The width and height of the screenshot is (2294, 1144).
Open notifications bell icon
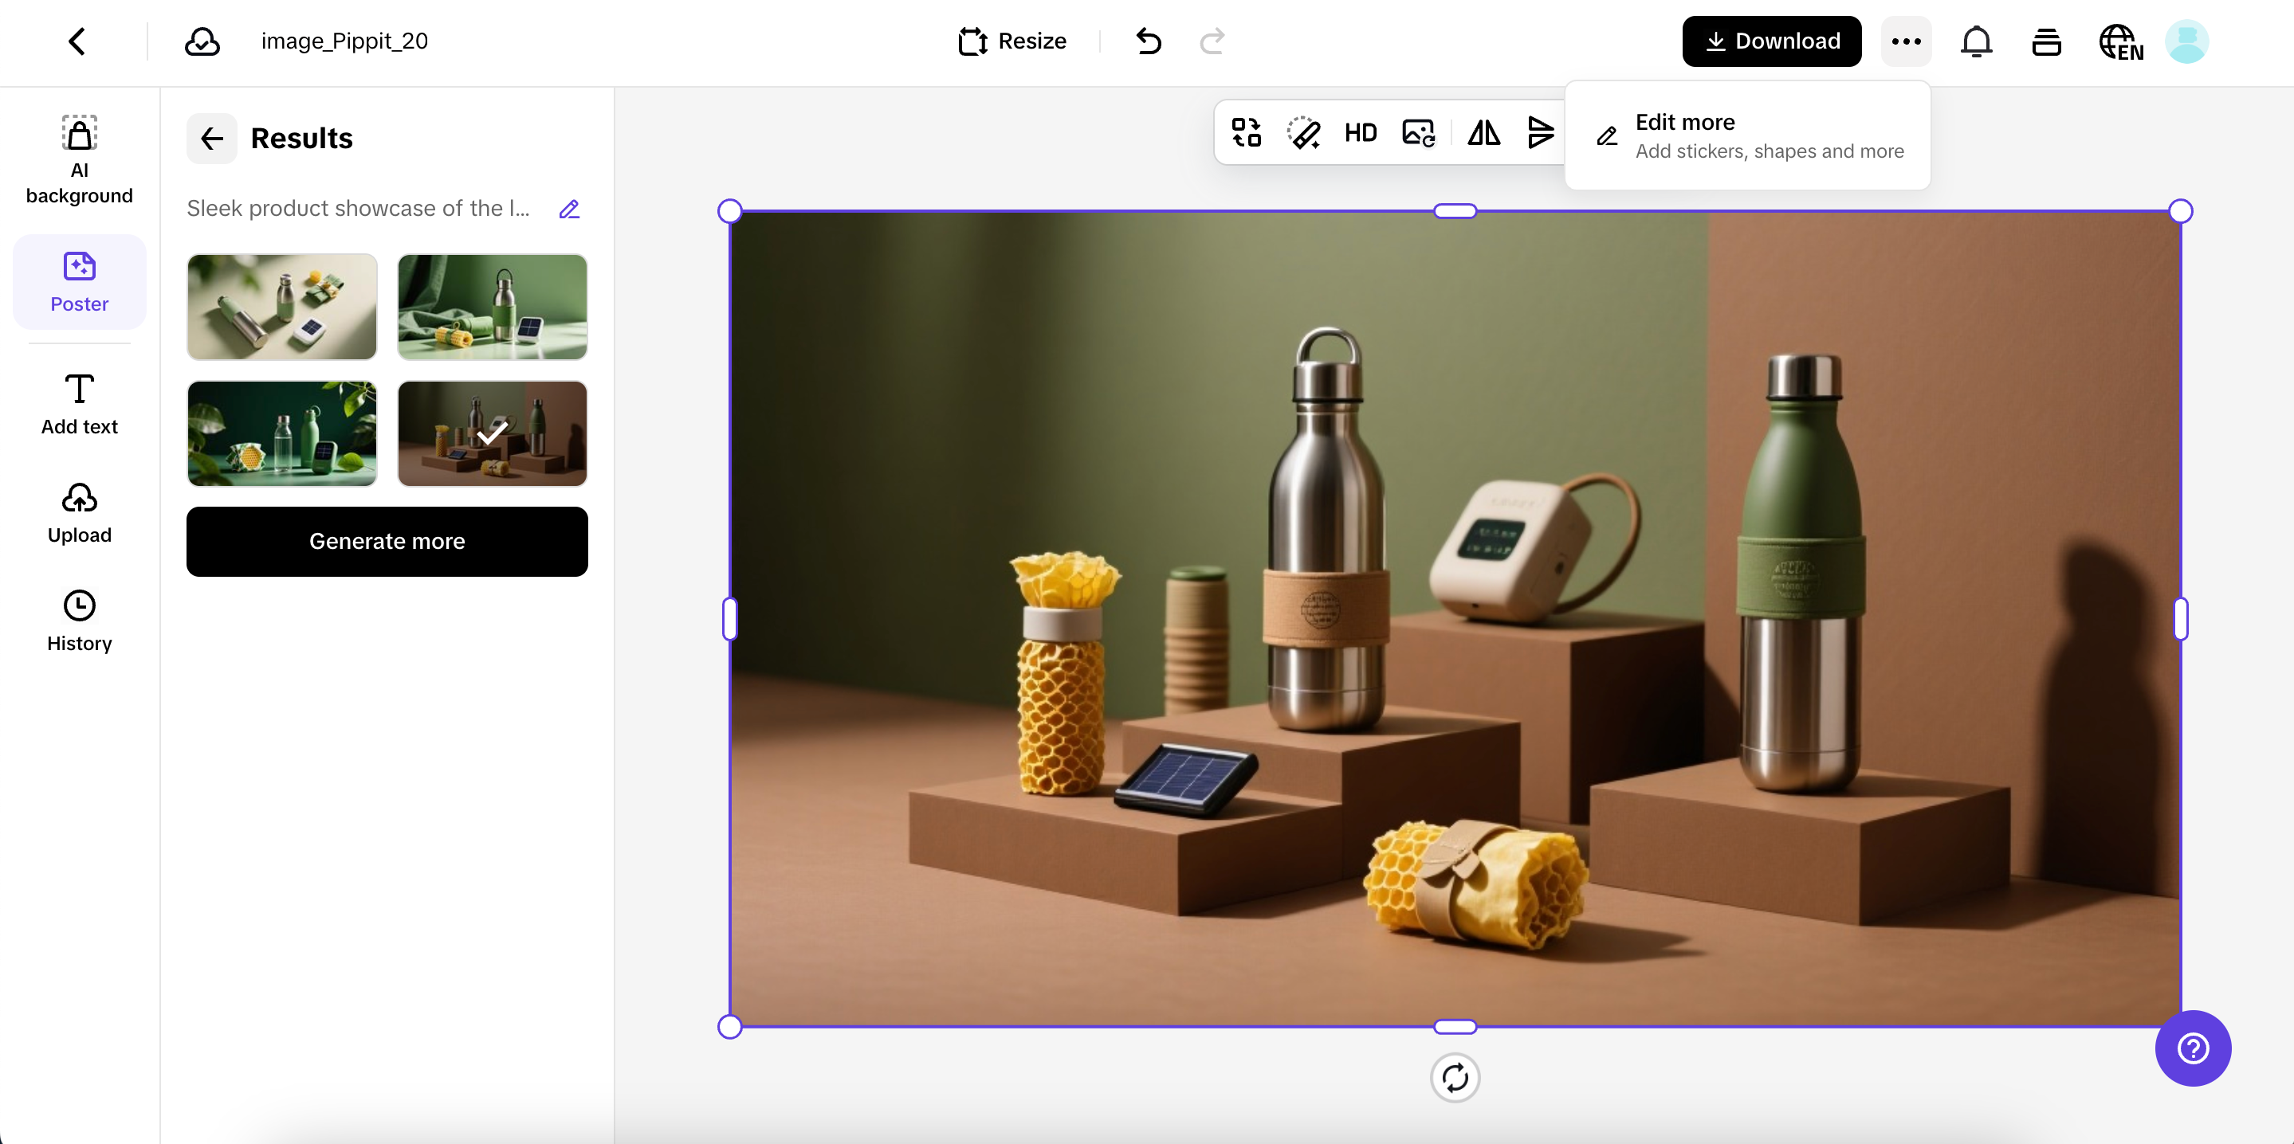click(1975, 42)
